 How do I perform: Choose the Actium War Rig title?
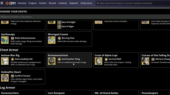click(x=10, y=55)
